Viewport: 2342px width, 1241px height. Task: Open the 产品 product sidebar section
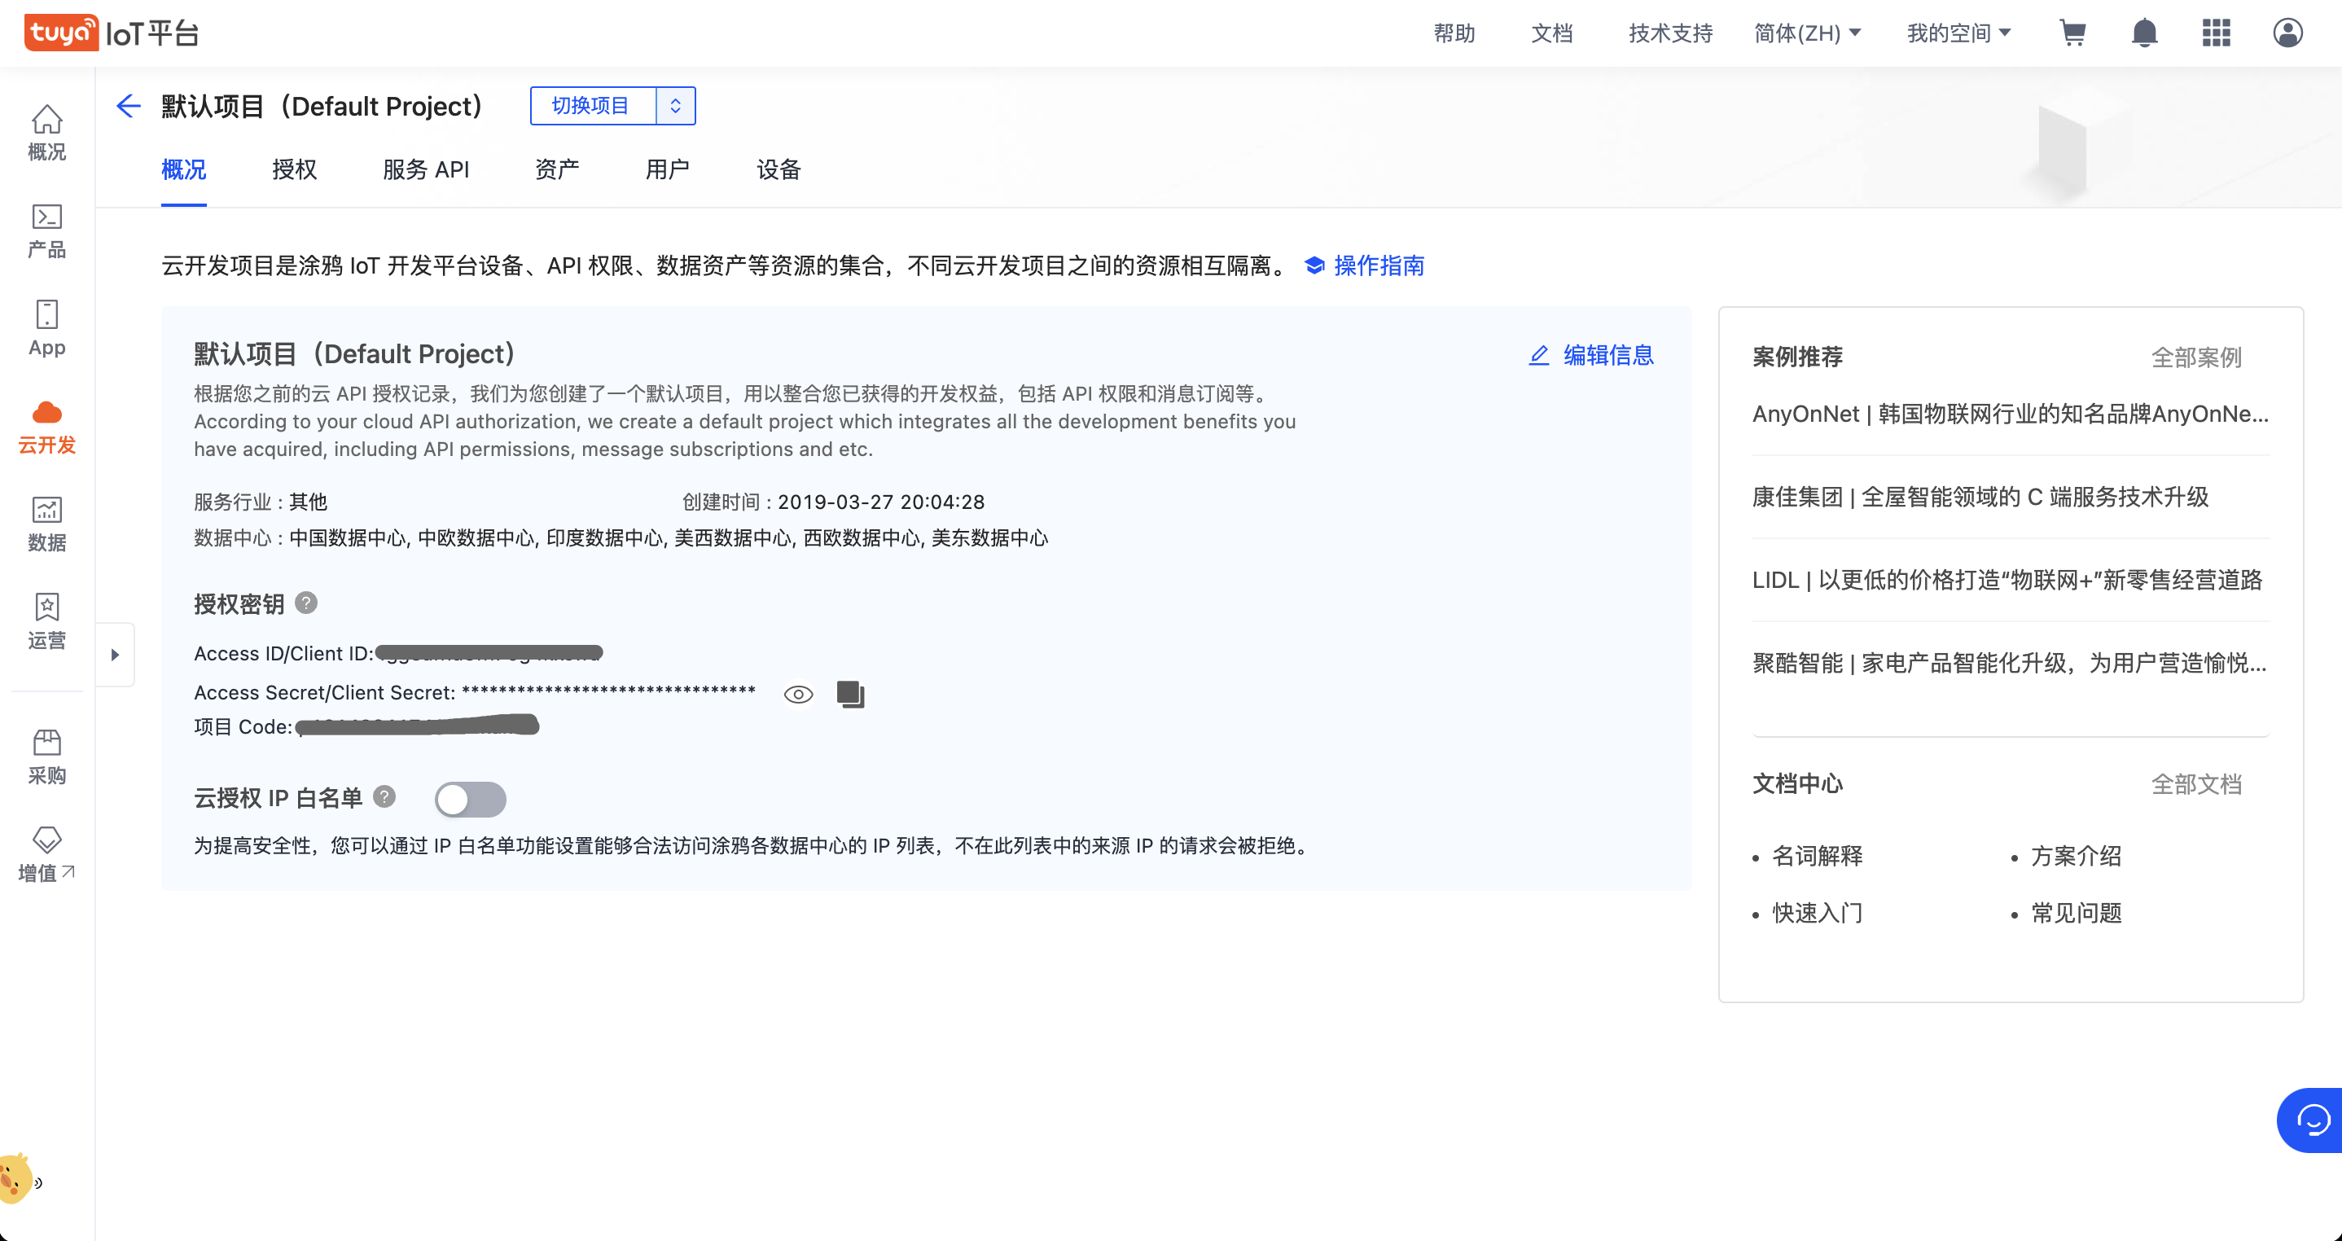coord(46,231)
